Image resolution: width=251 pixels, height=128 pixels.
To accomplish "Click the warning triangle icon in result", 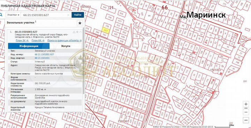I will point(74,32).
